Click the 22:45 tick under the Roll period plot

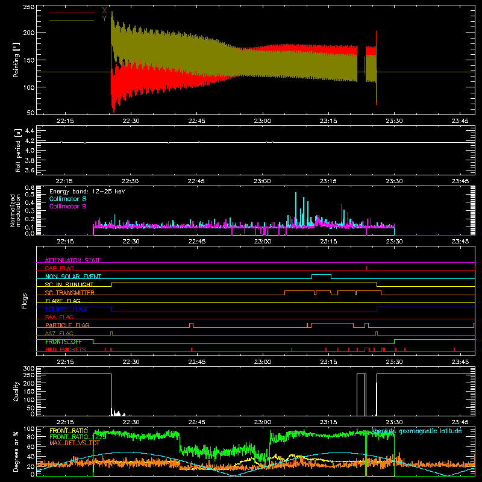pyautogui.click(x=196, y=181)
